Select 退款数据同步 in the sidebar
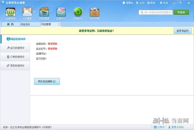Viewport: 194px width, 130px height. pos(15,66)
